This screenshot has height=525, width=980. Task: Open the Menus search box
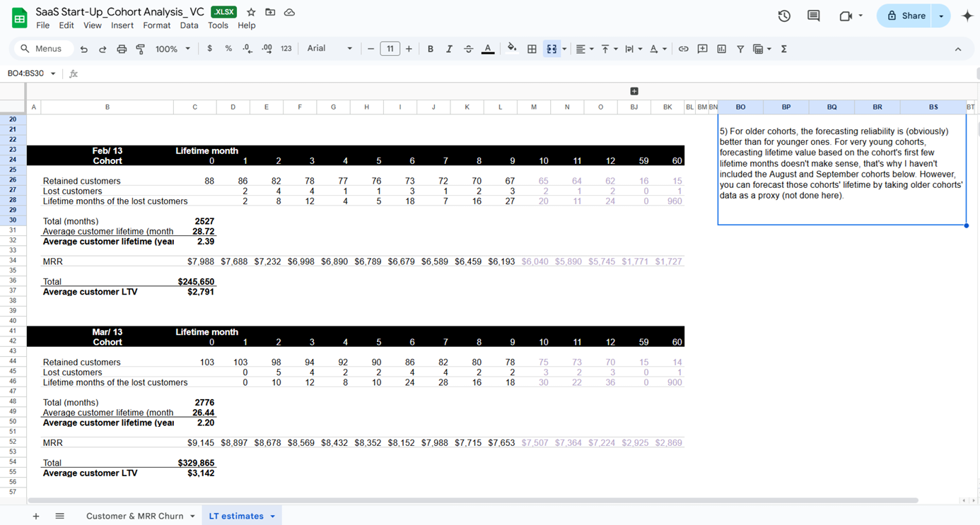click(x=44, y=49)
